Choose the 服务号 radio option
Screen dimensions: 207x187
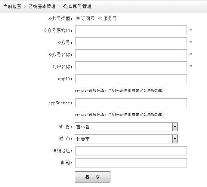(x=100, y=18)
